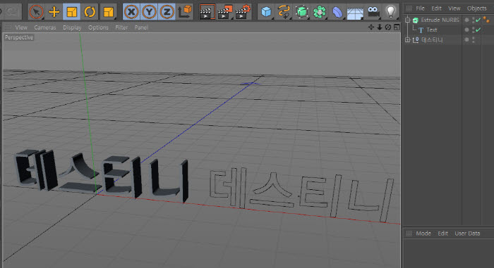Click the Perspective viewport label
Viewport: 494px width, 268px height.
[19, 37]
